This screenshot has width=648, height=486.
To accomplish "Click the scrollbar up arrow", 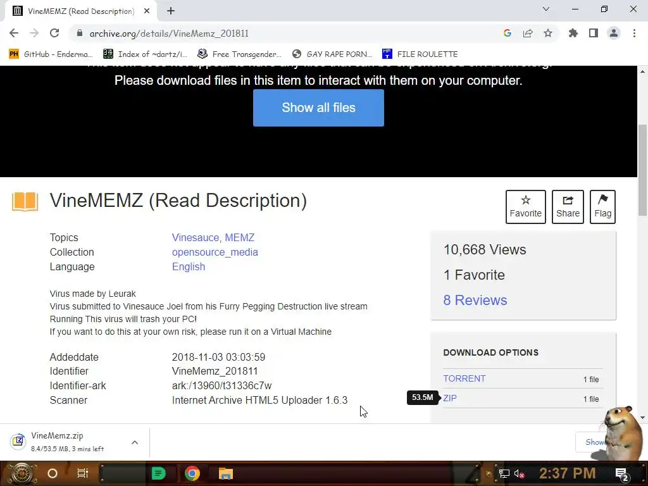I will coord(643,71).
